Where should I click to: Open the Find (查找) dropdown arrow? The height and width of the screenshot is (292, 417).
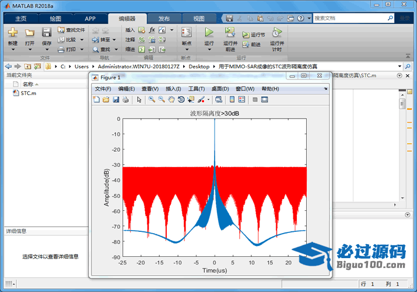(116, 49)
